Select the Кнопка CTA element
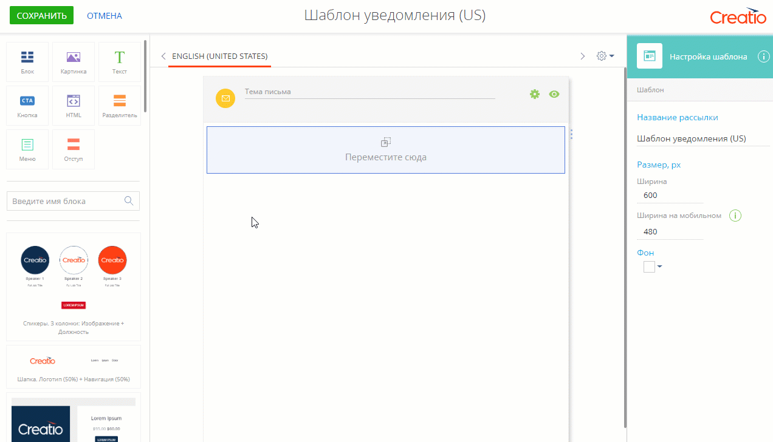This screenshot has width=773, height=442. [x=27, y=106]
